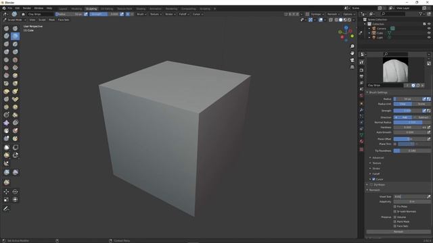This screenshot has width=433, height=243.
Task: Set Radius Unit to Scene
Action: pyautogui.click(x=421, y=104)
